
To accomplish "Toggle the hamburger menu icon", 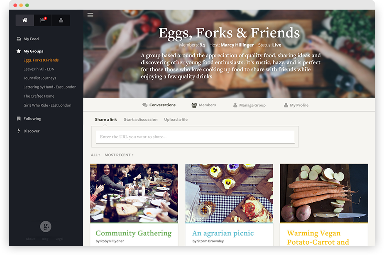I will [90, 15].
